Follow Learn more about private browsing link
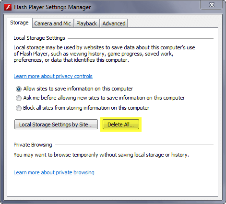 click(x=54, y=172)
